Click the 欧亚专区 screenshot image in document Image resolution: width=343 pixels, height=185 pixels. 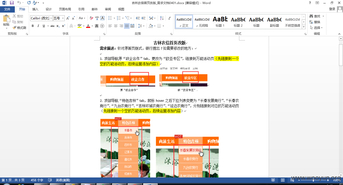click(x=183, y=77)
